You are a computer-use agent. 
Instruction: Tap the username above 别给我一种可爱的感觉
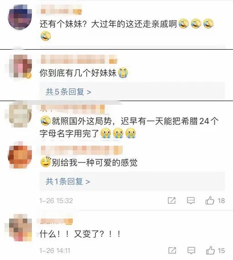(82, 150)
